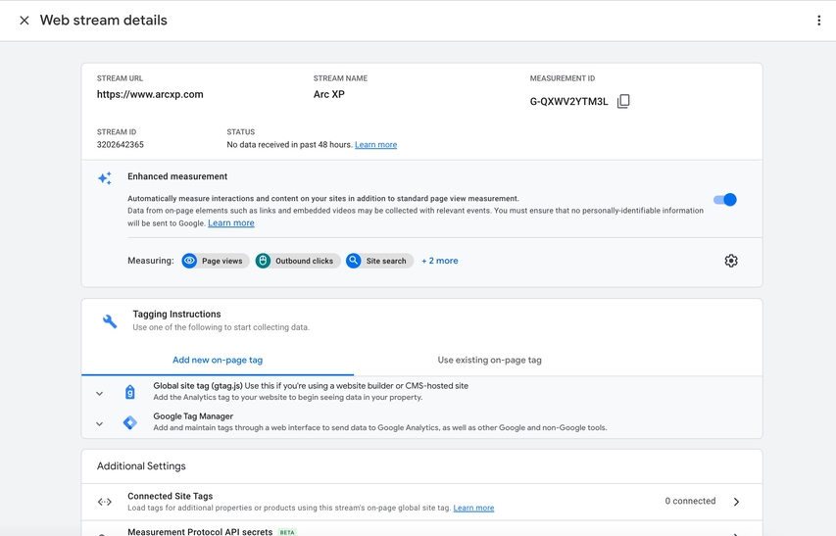The width and height of the screenshot is (836, 536).
Task: Click the Enhanced measurement sparkle icon
Action: pyautogui.click(x=105, y=178)
